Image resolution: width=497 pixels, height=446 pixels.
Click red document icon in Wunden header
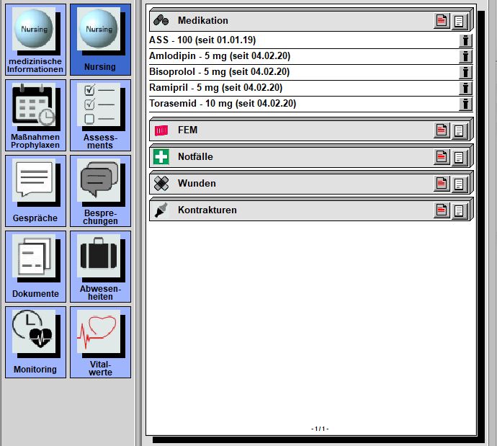point(442,184)
